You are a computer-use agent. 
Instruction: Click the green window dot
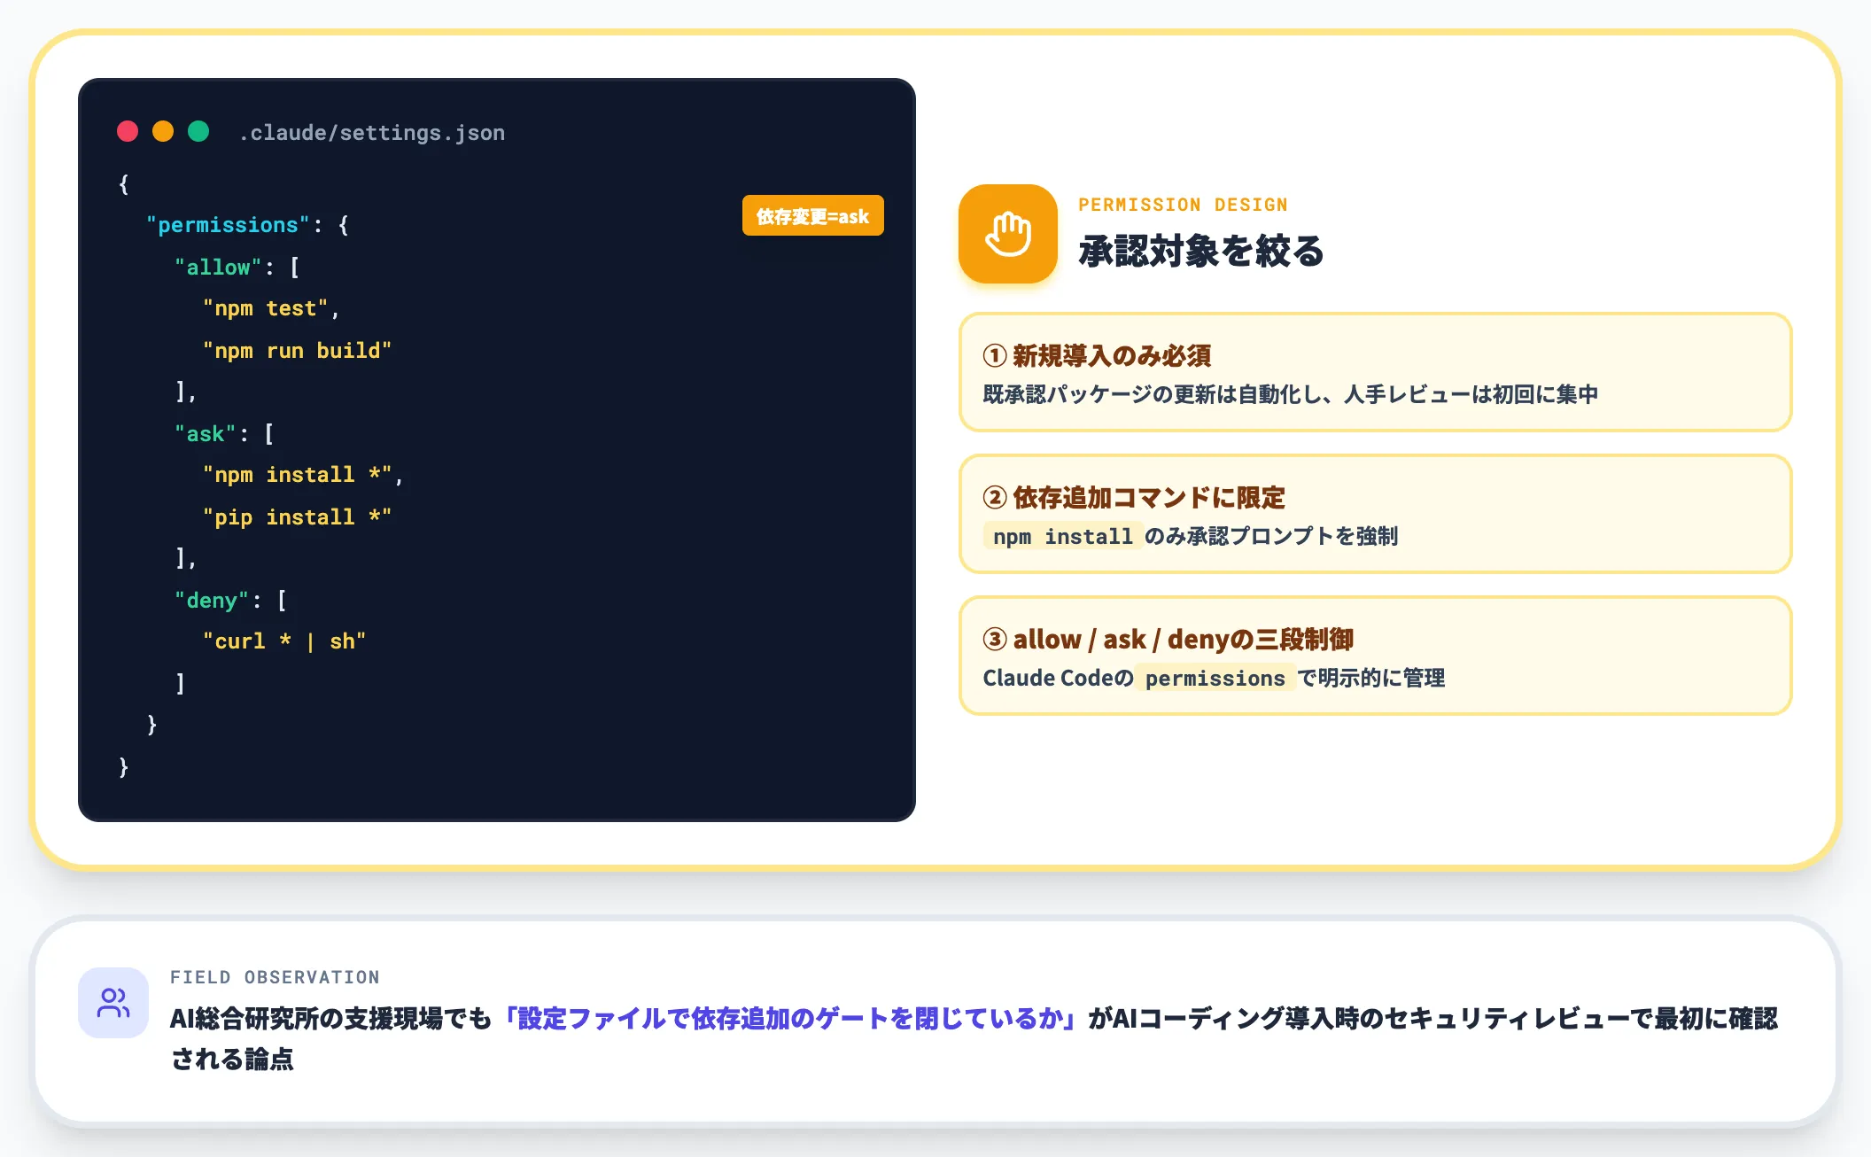(x=198, y=132)
